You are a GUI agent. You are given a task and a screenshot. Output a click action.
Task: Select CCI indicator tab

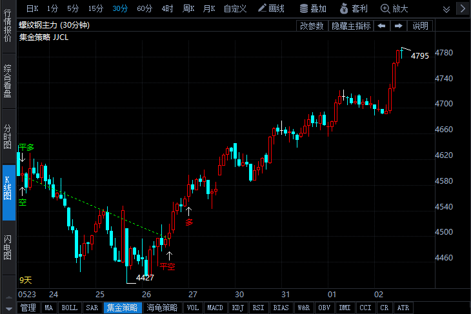coord(366,308)
